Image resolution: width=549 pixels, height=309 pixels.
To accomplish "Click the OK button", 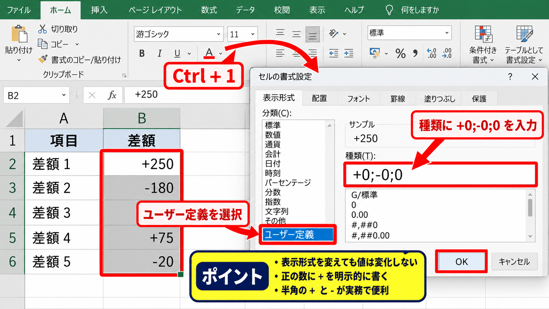I will tap(461, 261).
